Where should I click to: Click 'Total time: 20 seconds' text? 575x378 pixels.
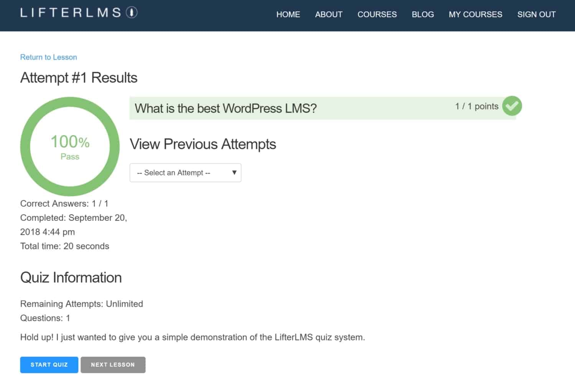point(65,246)
